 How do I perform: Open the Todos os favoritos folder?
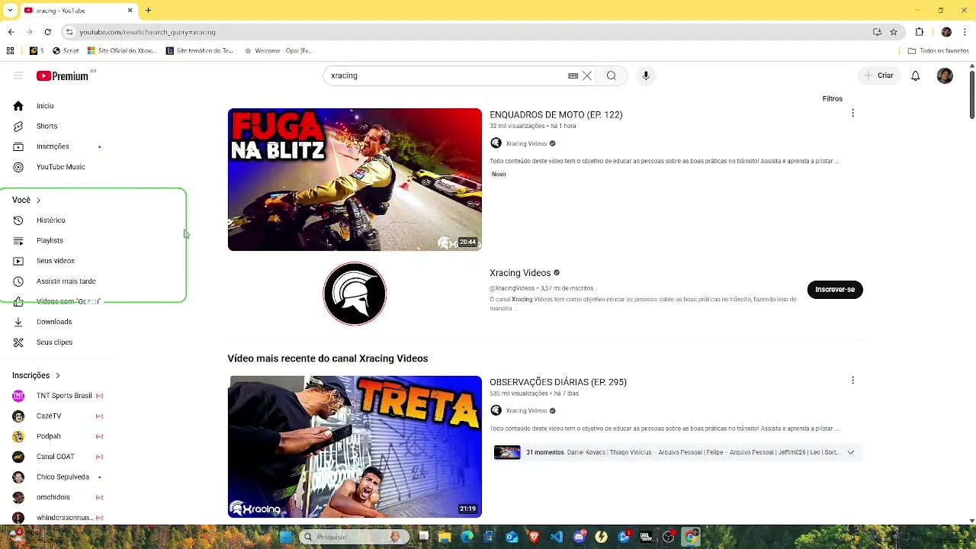(938, 51)
